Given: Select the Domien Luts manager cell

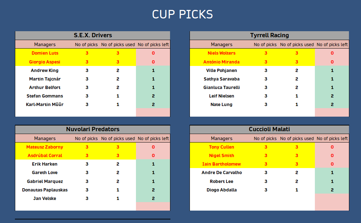Looking at the screenshot, I should 45,53.
